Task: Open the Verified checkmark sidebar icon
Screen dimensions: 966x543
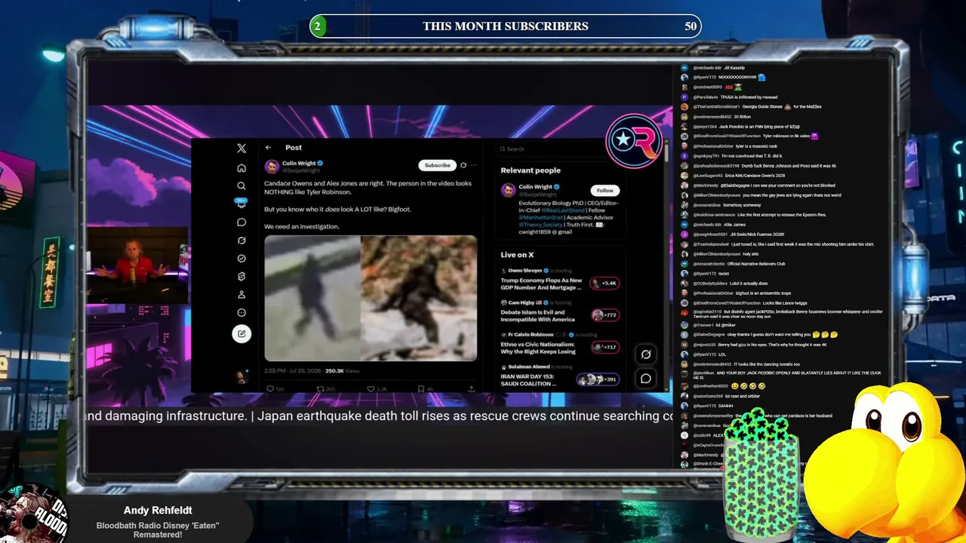Action: point(241,258)
